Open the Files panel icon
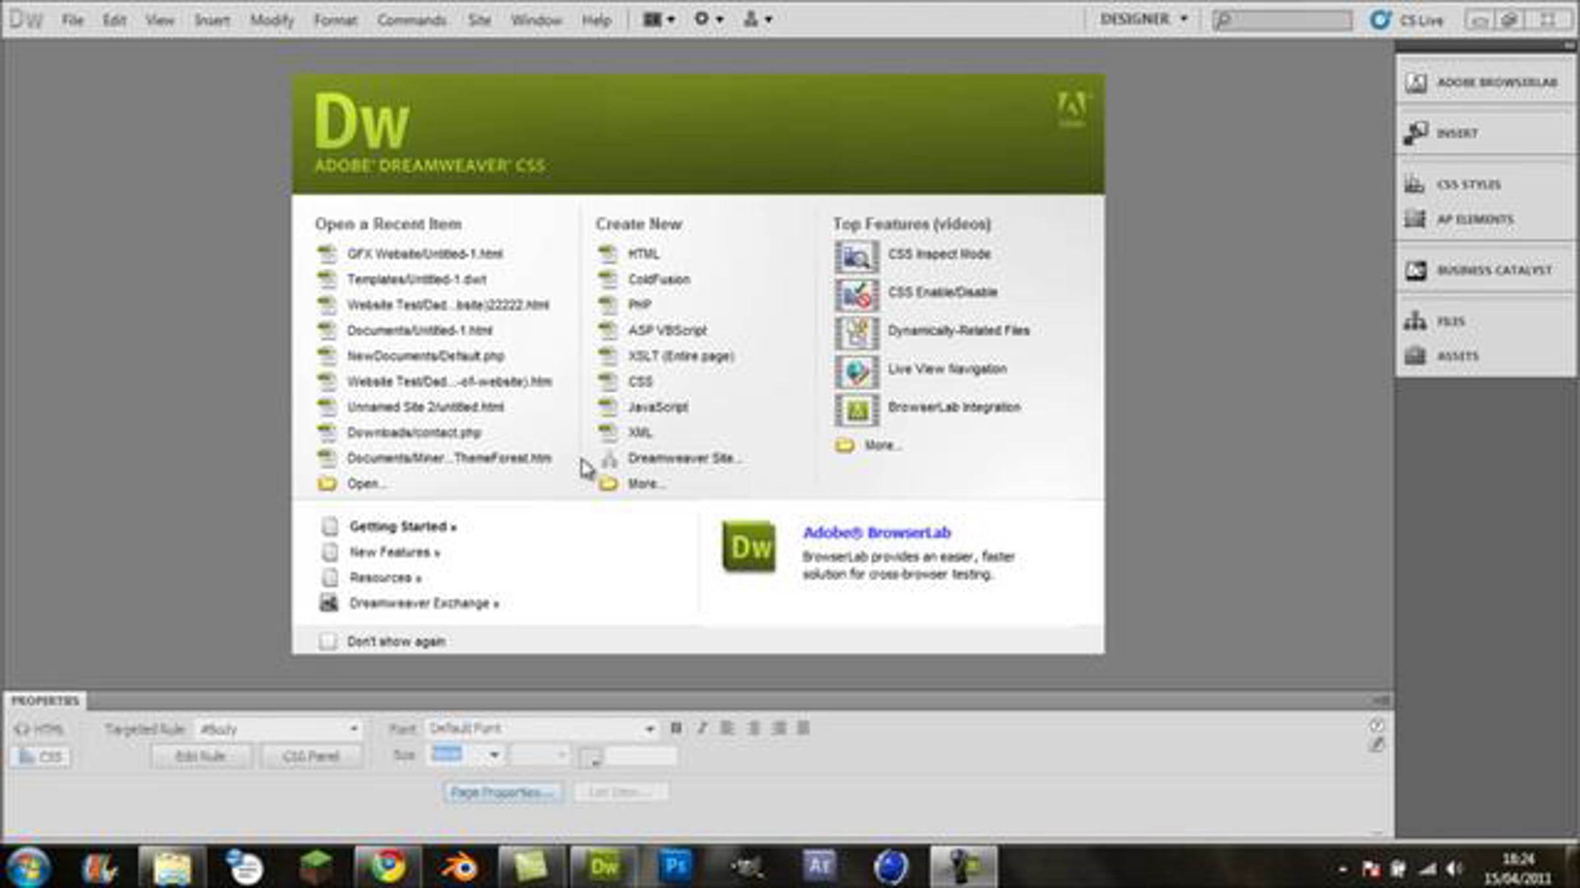The height and width of the screenshot is (888, 1580). pos(1414,322)
